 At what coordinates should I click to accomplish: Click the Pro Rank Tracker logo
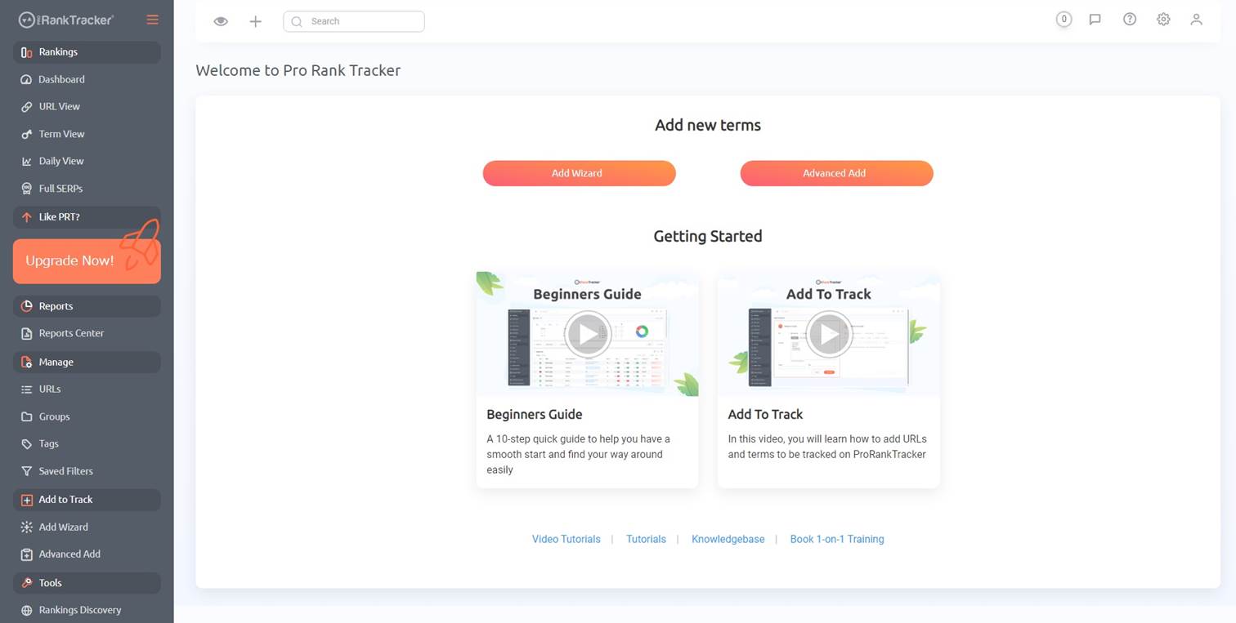tap(66, 20)
